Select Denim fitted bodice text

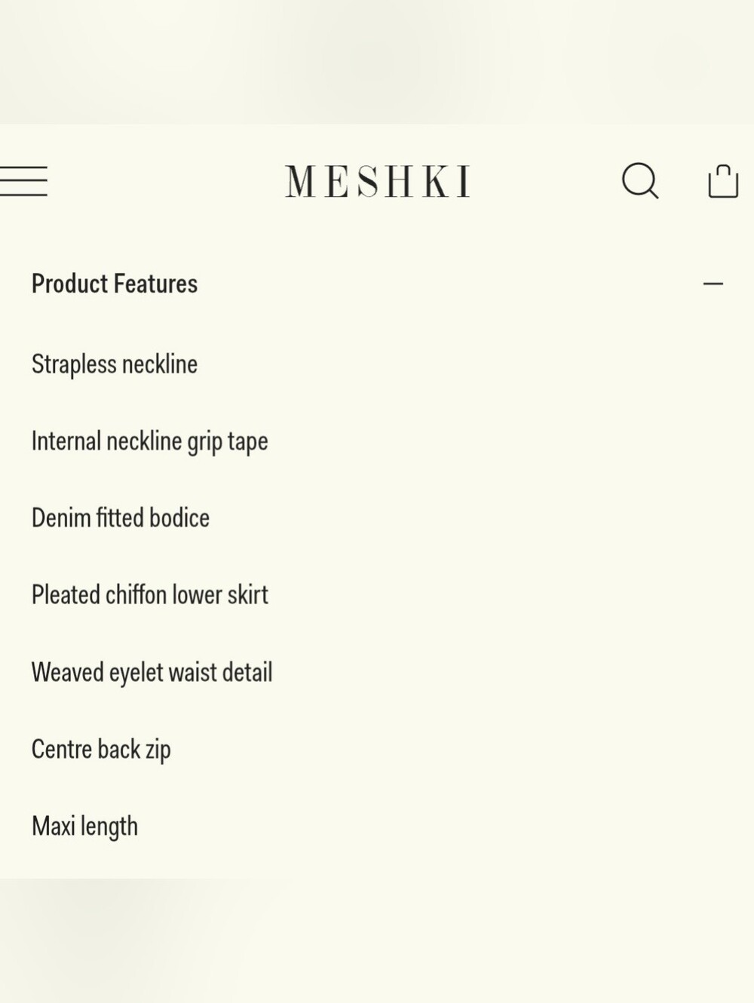point(121,518)
